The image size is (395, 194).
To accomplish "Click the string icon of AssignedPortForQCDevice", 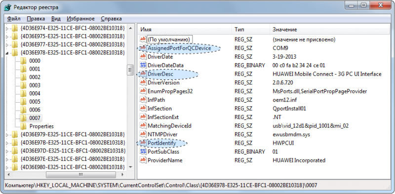I will pos(143,48).
